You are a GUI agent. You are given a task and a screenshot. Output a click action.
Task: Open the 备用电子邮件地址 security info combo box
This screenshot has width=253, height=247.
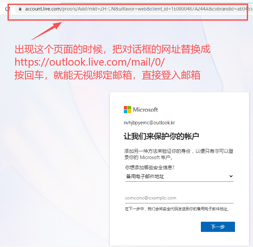(179, 176)
